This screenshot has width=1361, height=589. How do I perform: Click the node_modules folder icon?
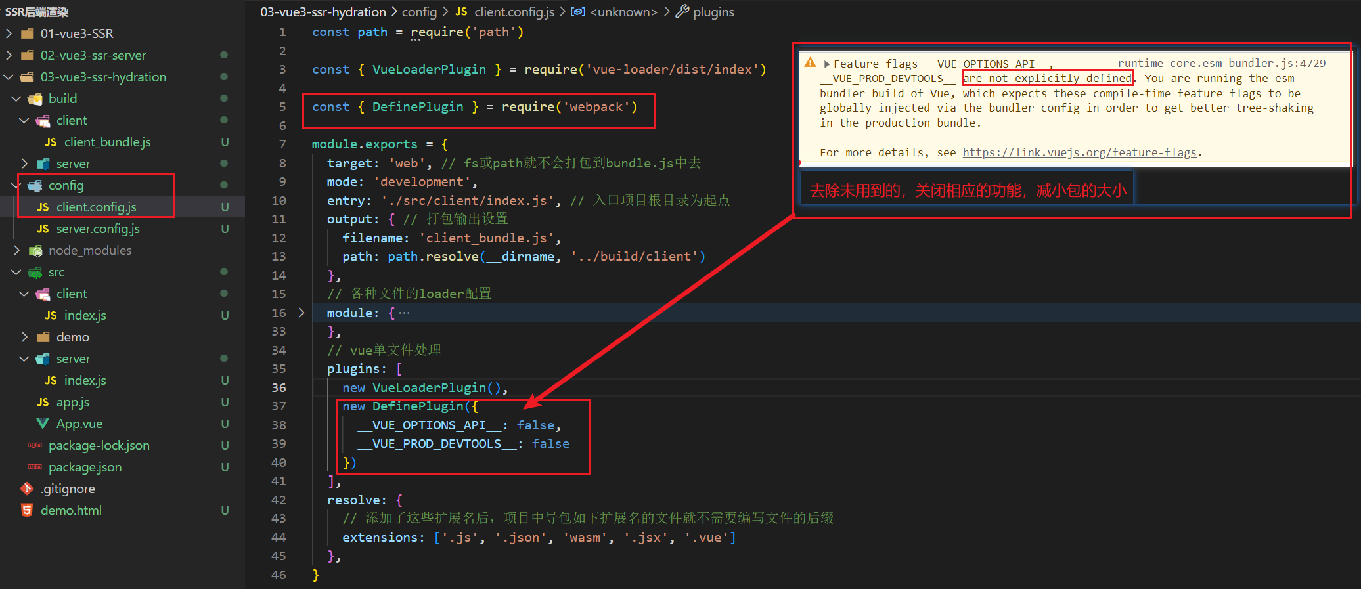(35, 250)
